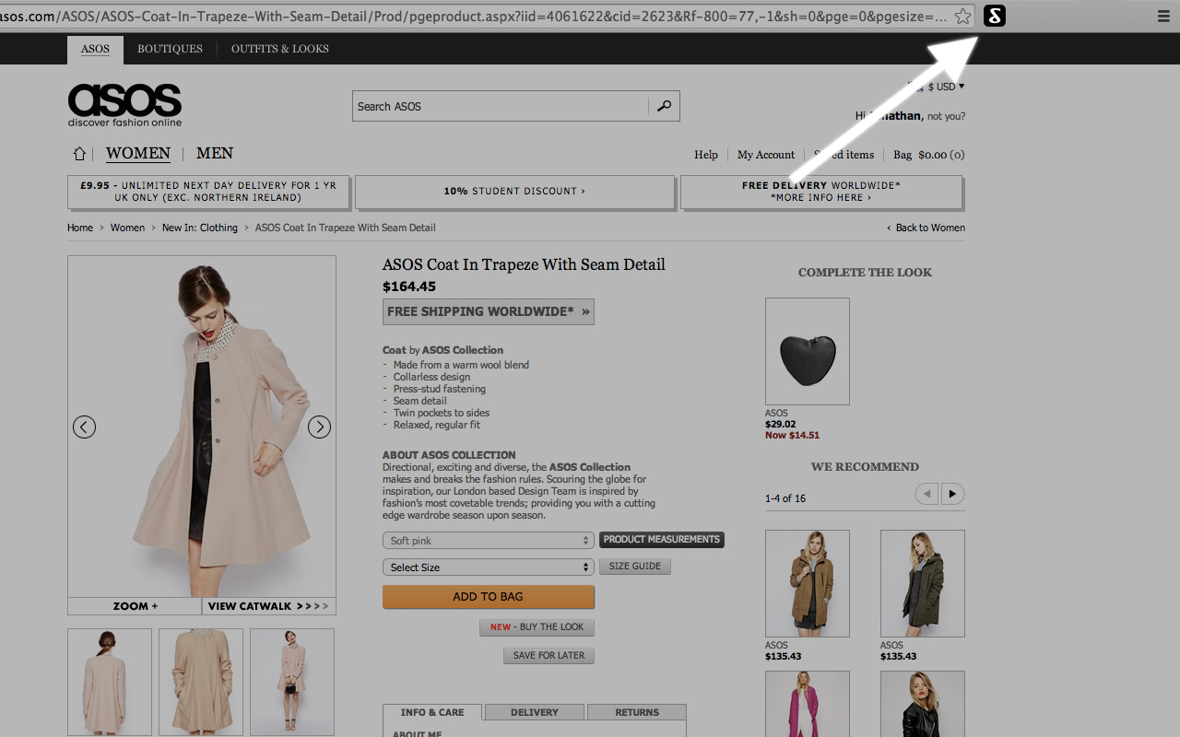Open My Account link
1180x737 pixels.
766,155
